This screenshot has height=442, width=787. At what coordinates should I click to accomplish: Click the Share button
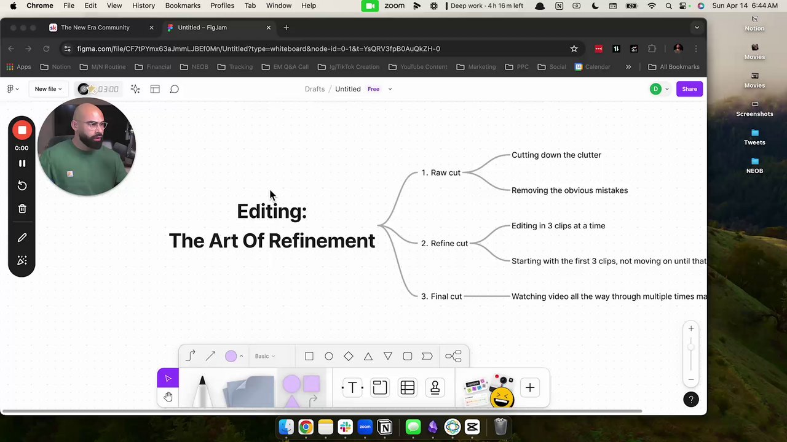(x=689, y=89)
